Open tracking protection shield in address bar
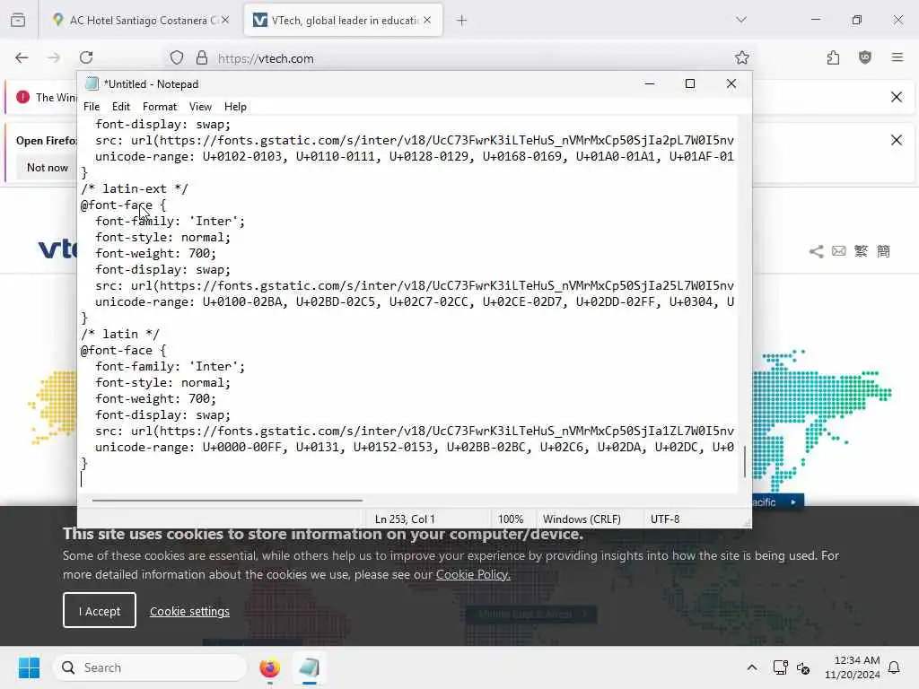Viewport: 919px width, 689px height. pos(177,57)
